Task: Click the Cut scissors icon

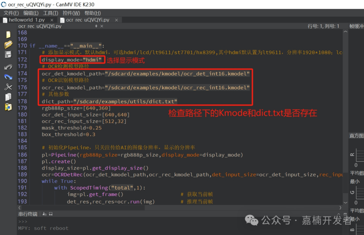Action: pos(8,87)
